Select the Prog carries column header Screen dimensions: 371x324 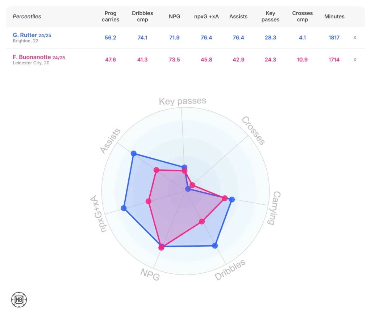click(x=111, y=16)
